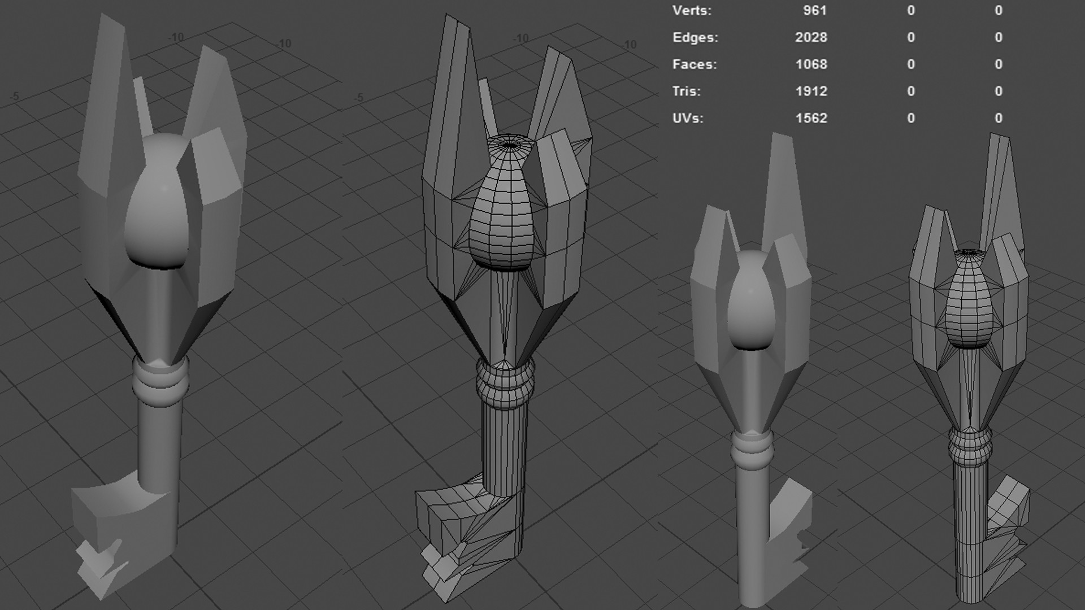Select the Faces label in HUD

[x=695, y=64]
